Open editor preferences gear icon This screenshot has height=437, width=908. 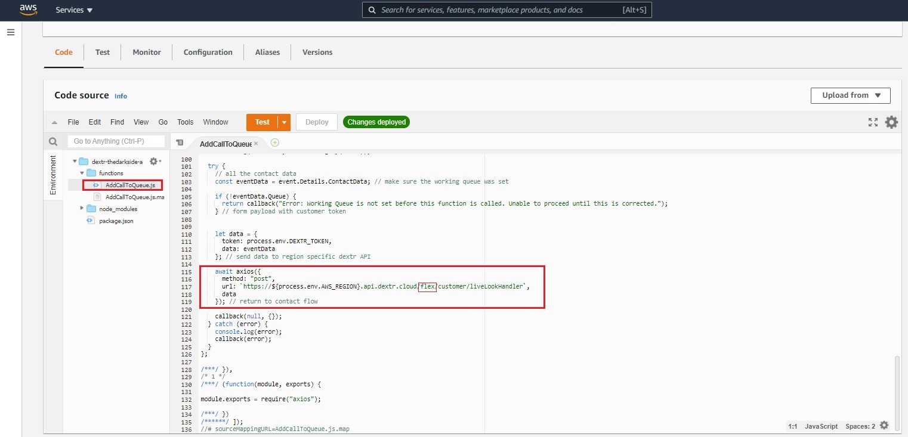coord(891,122)
